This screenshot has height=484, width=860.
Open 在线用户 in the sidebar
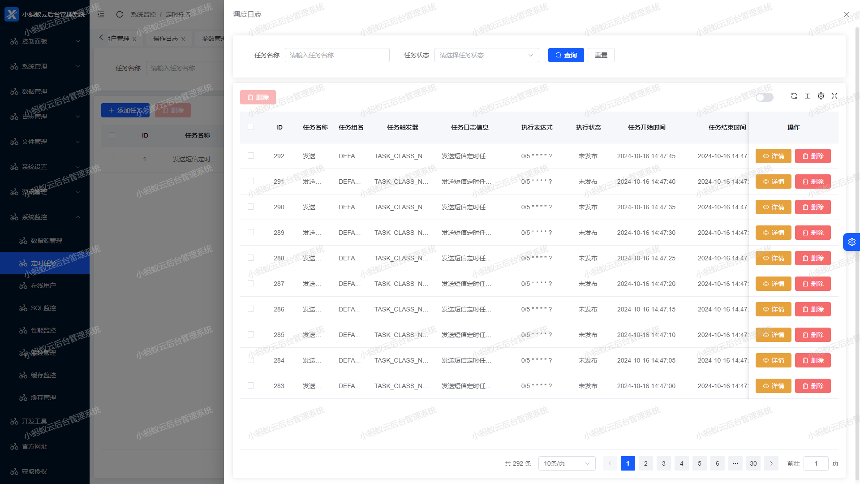(45, 285)
